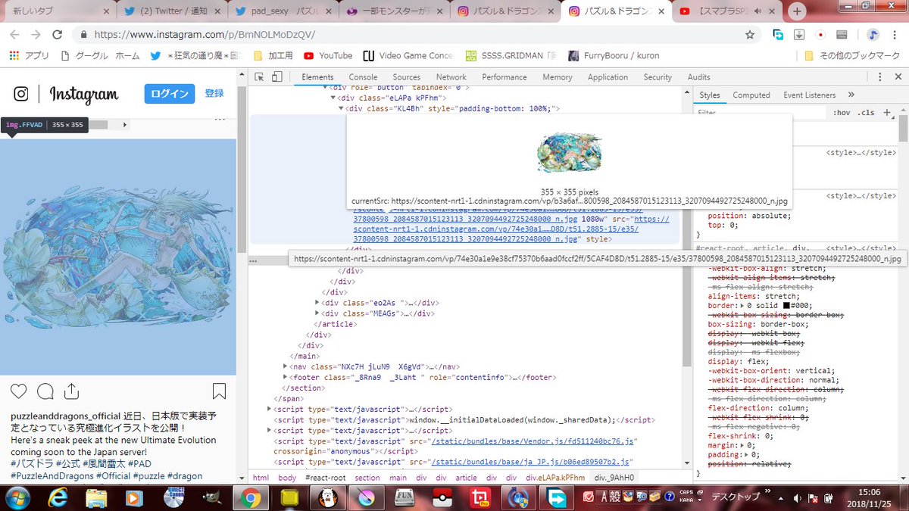Toggle the device toolbar icon in DevTools
909x511 pixels.
[277, 77]
